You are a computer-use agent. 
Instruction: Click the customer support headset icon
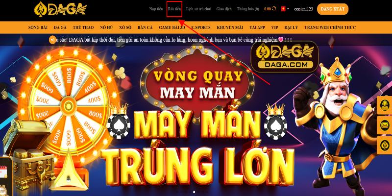point(384,105)
